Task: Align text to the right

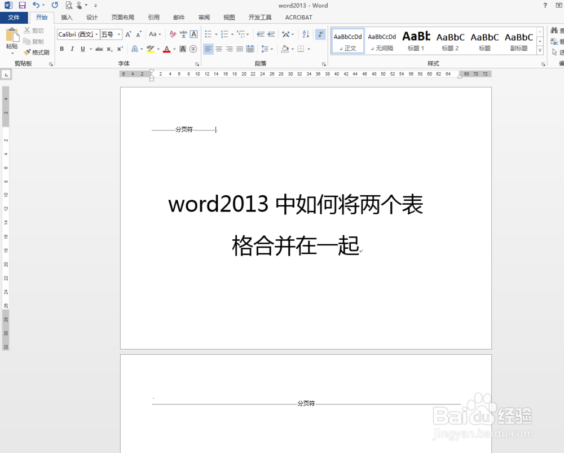Action: 229,49
